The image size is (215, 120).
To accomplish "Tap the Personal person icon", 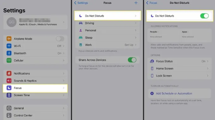I will 81,30.
